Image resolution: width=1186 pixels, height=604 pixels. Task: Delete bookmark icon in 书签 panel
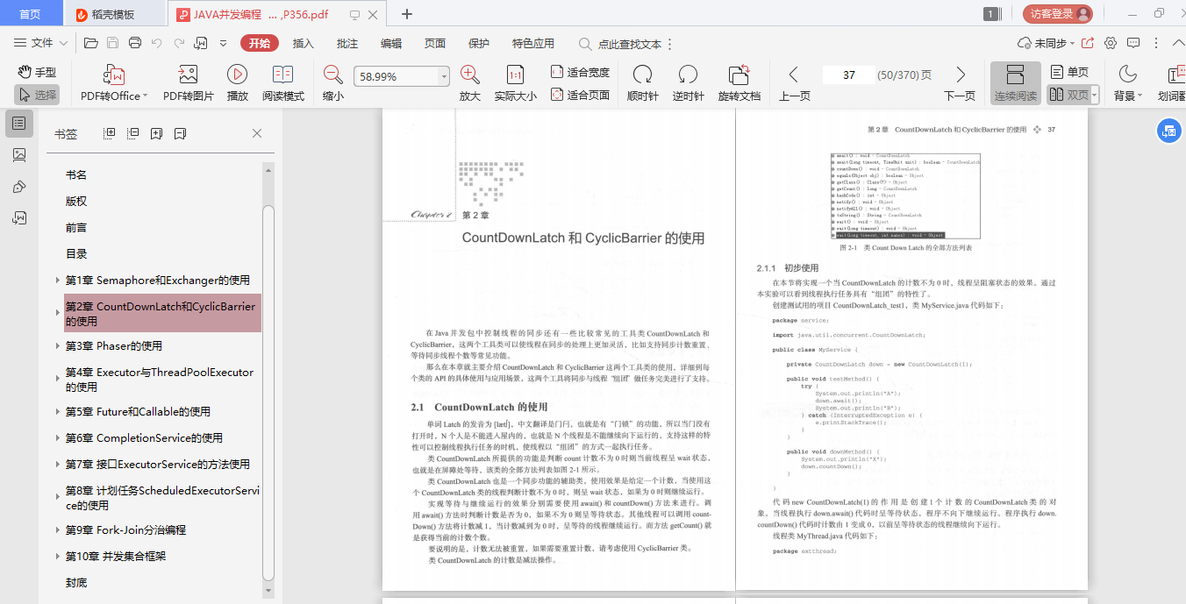click(180, 133)
